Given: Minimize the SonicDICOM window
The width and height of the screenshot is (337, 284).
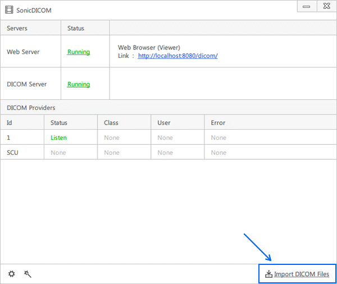Looking at the screenshot, I should click(x=307, y=6).
